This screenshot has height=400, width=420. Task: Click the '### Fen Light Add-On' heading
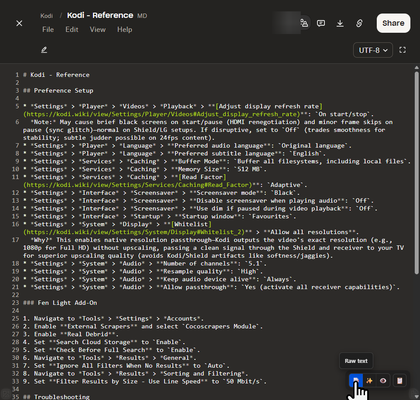tap(60, 303)
